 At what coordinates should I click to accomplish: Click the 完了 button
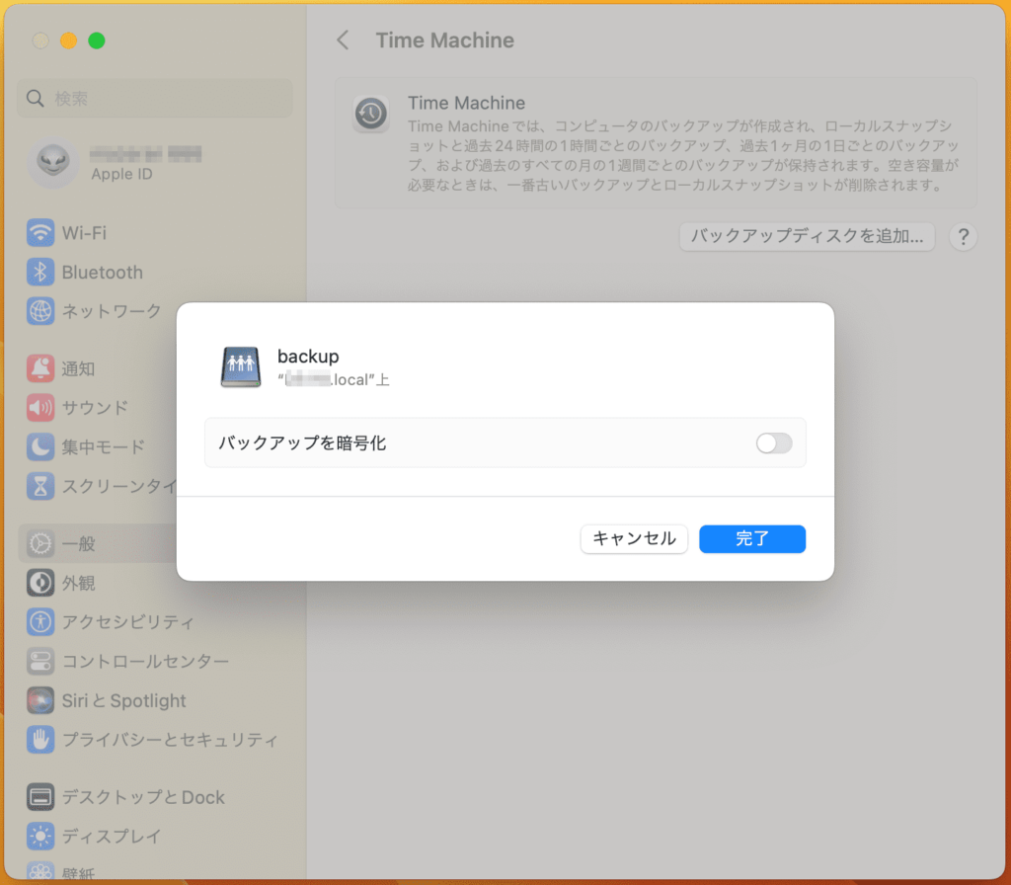click(x=752, y=538)
